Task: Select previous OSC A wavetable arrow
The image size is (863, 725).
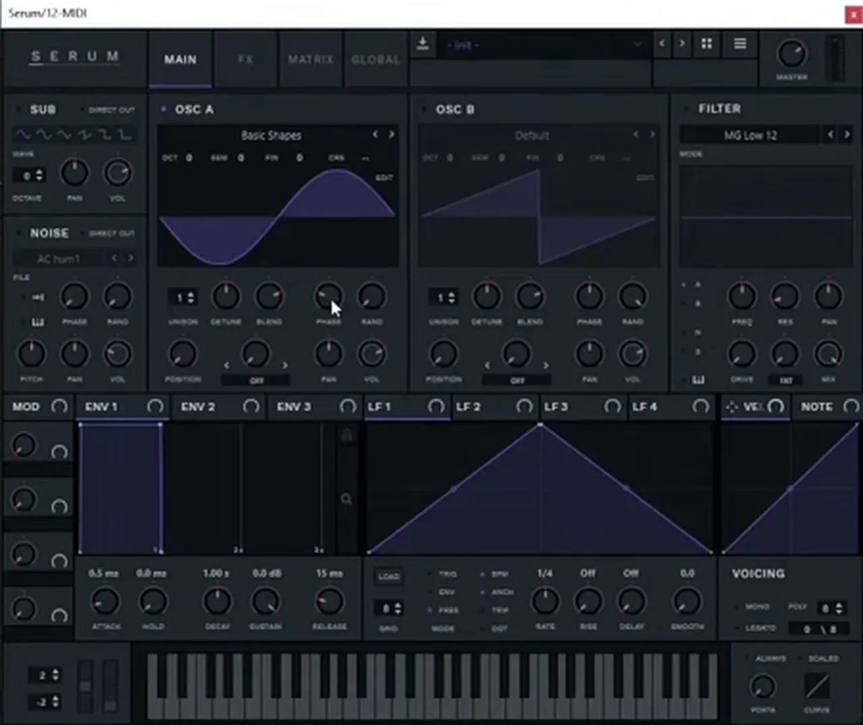Action: (x=375, y=135)
